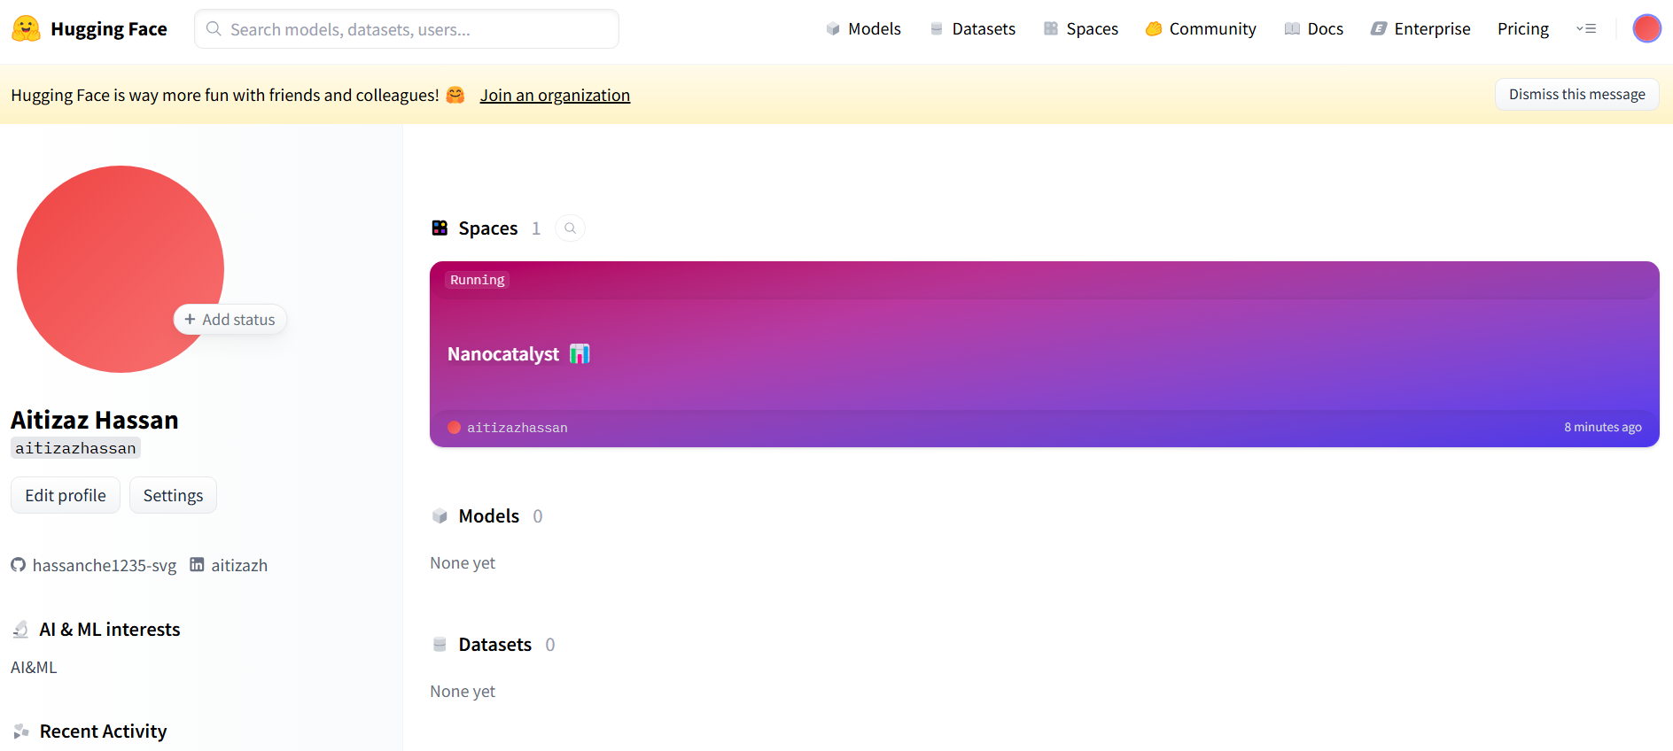Click the 8 minutes ago timestamp

point(1603,427)
